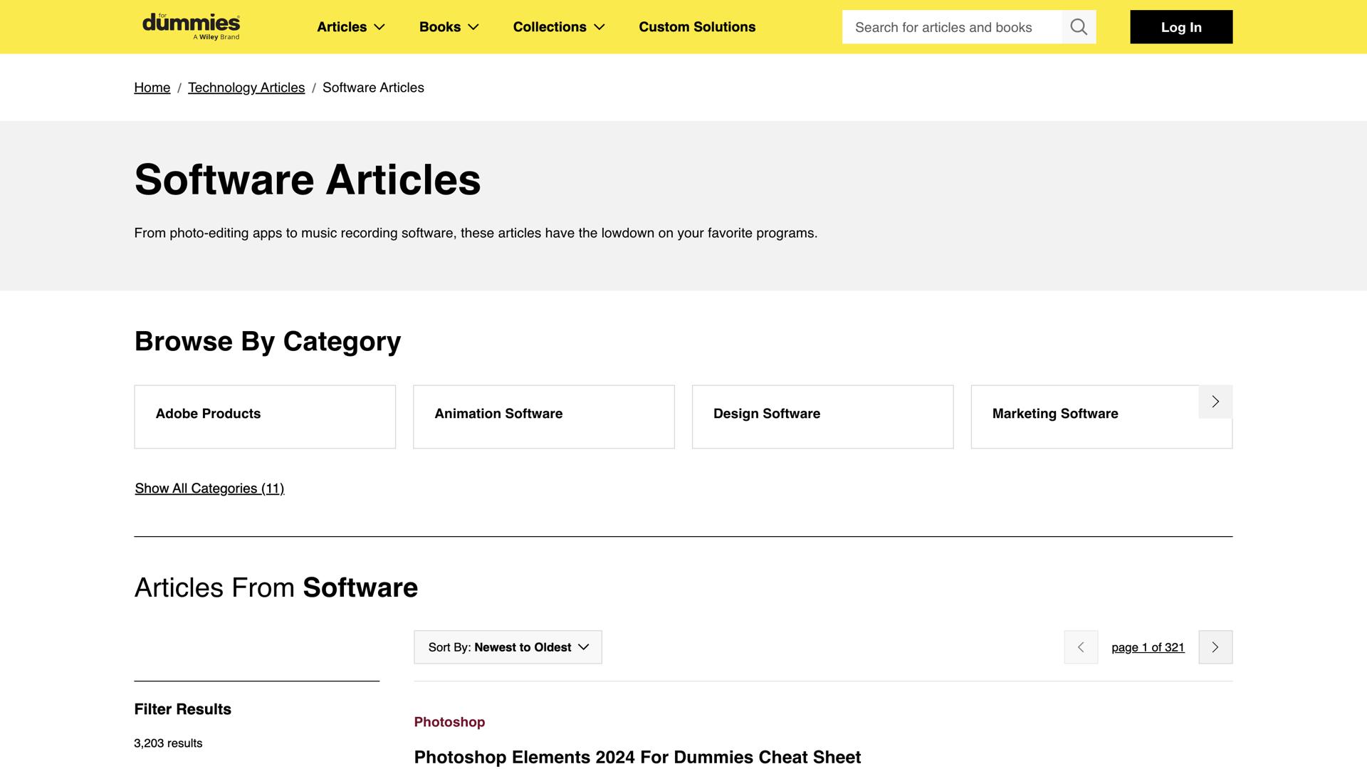The height and width of the screenshot is (769, 1367).
Task: Click Show All Categories (11) link
Action: (x=209, y=488)
